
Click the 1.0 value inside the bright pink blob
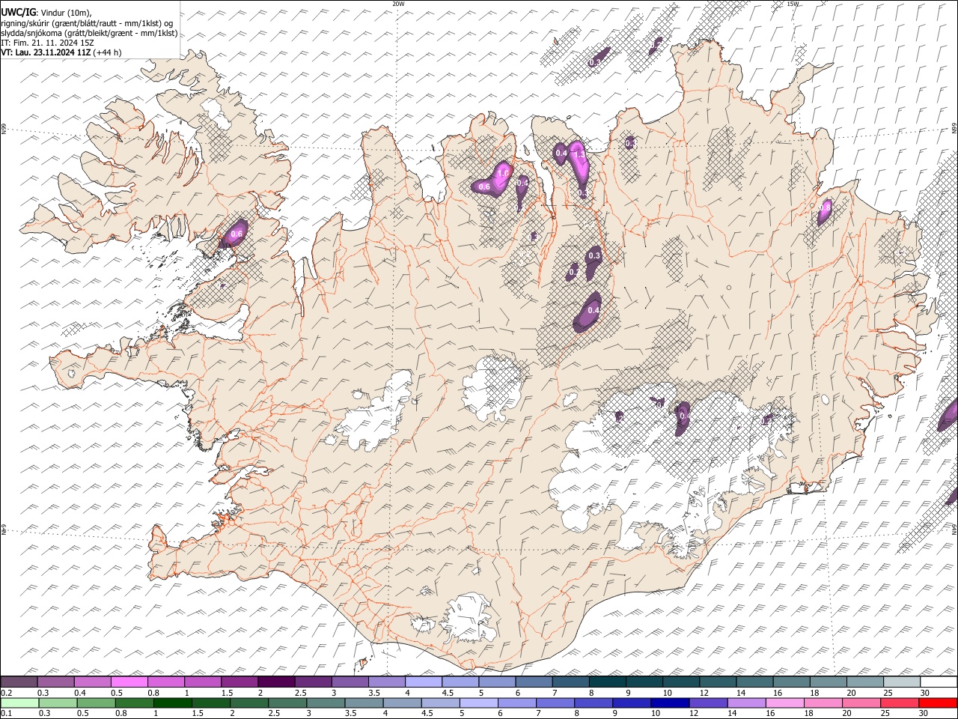click(503, 173)
